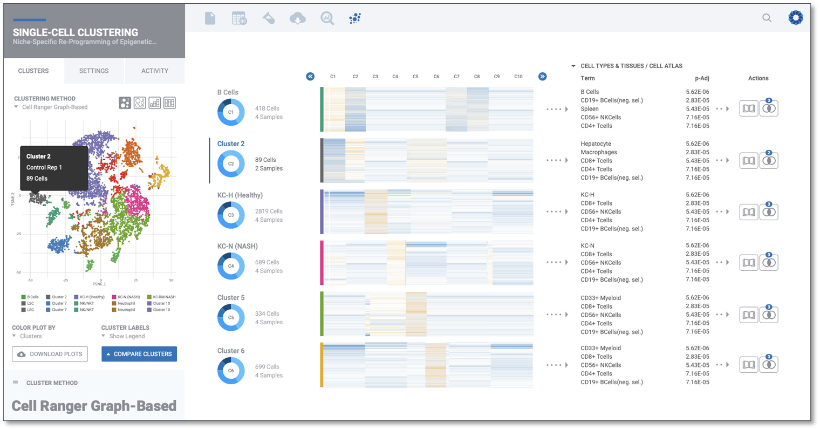Switch to bar chart view toggle

(x=155, y=103)
